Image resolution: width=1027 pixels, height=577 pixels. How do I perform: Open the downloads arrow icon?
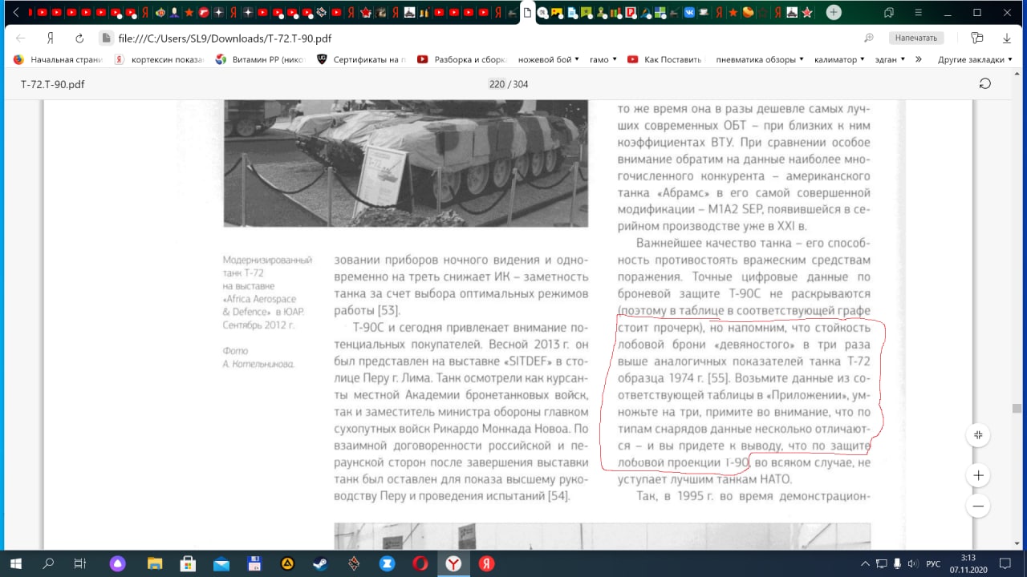pos(1007,38)
